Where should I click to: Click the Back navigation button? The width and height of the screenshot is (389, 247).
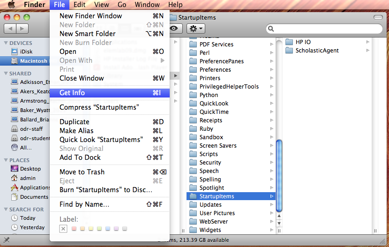click(x=10, y=29)
